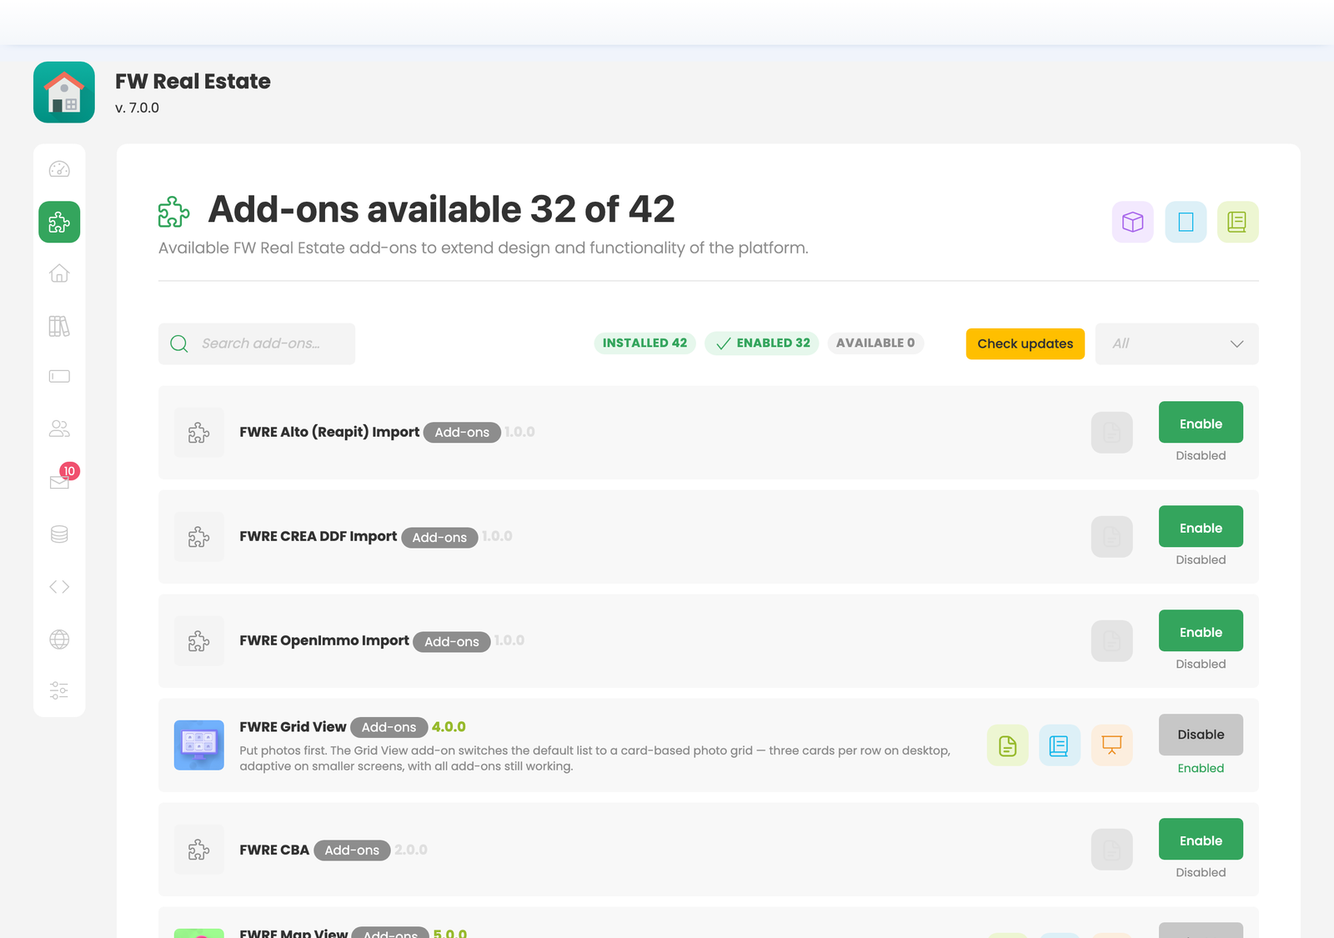Image resolution: width=1334 pixels, height=938 pixels.
Task: Click the blue rectangle icon in header
Action: click(1186, 222)
